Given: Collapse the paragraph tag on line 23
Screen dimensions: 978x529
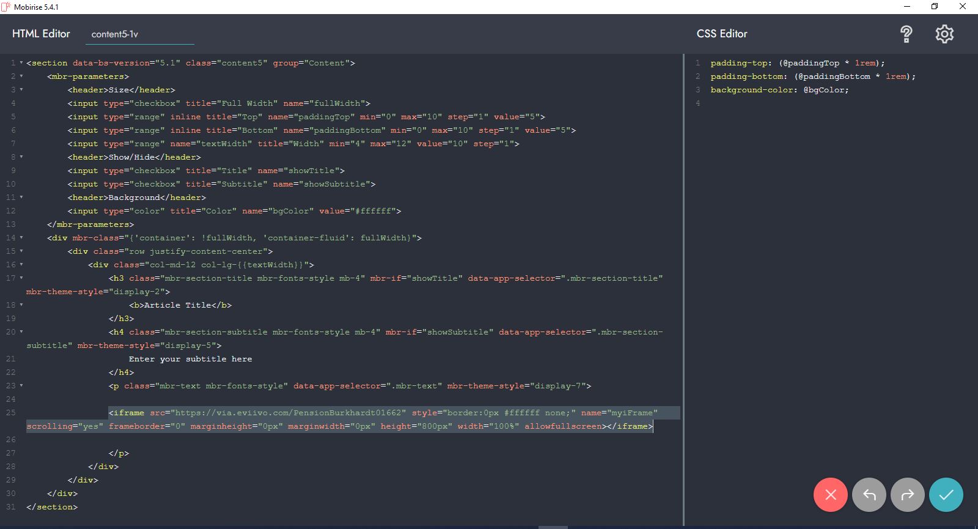Looking at the screenshot, I should pos(21,386).
